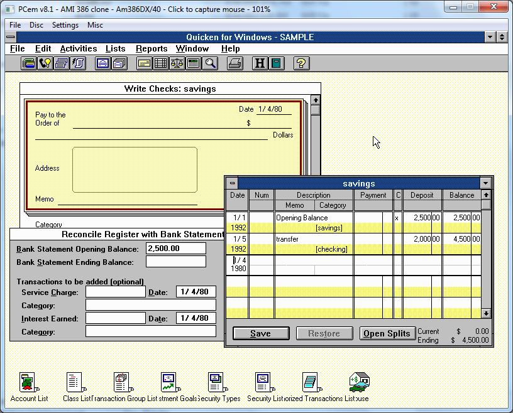Viewport: 513px width, 413px height.
Task: Click the [checking] category in register
Action: click(331, 249)
